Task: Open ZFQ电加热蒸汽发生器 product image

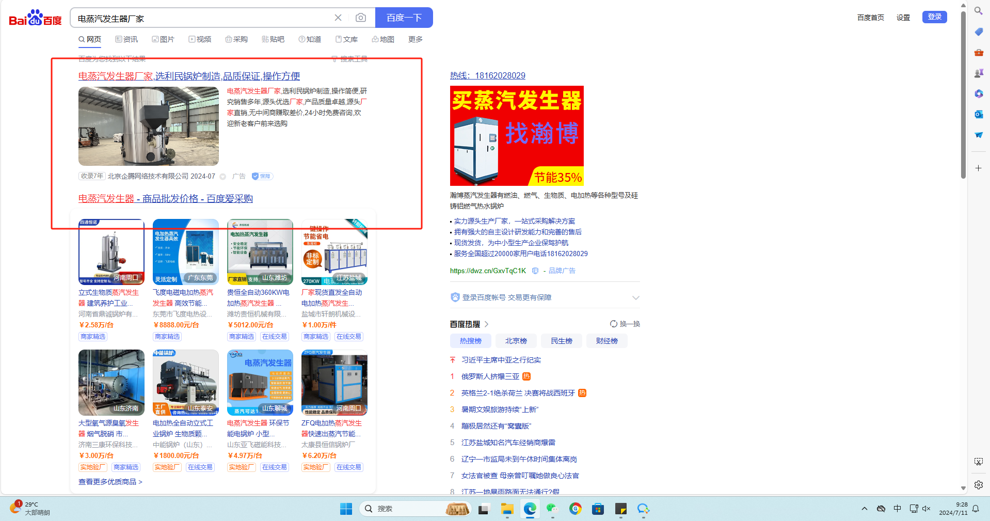Action: [x=334, y=383]
